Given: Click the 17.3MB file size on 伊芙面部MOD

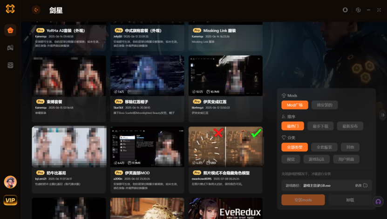Looking at the screenshot, I should (134, 163).
